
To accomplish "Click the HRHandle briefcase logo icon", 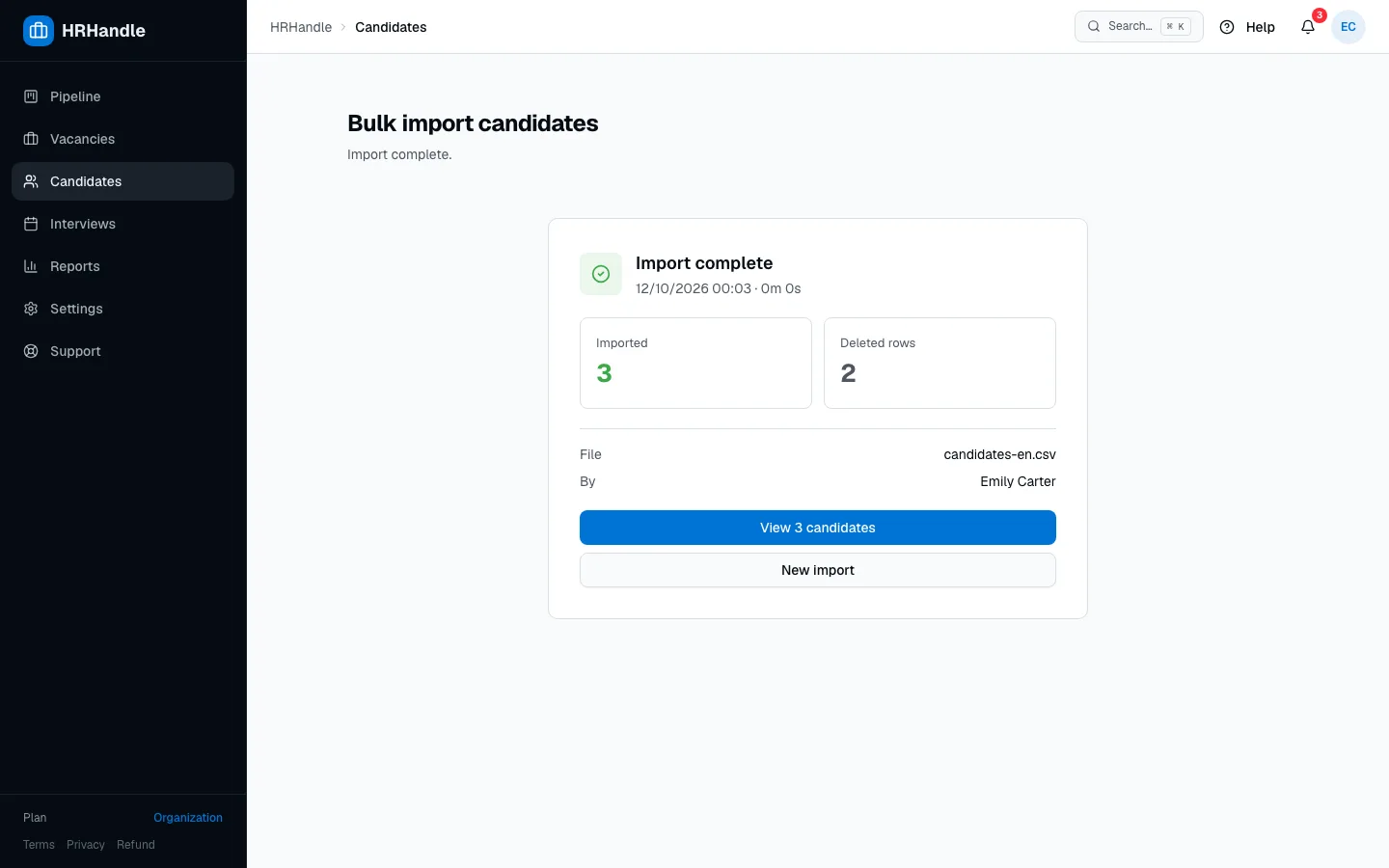I will click(39, 31).
